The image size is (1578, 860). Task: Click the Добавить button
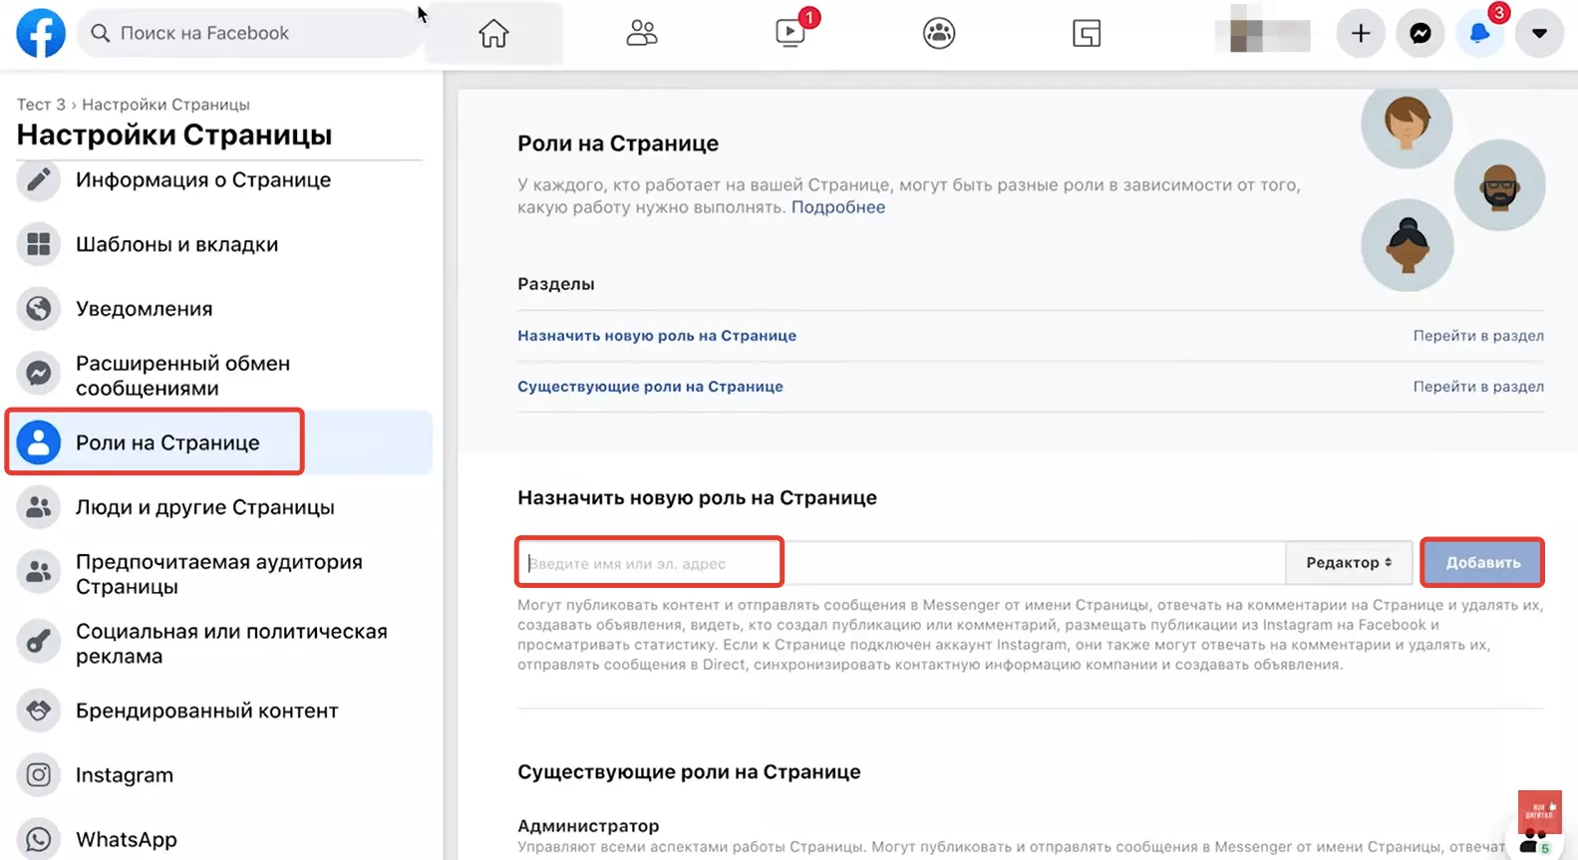click(x=1482, y=563)
